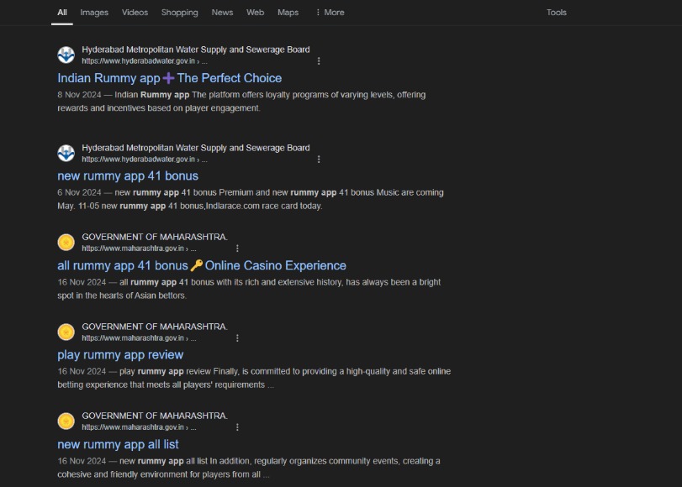Go to the Maps tab
The image size is (682, 487).
pos(288,13)
